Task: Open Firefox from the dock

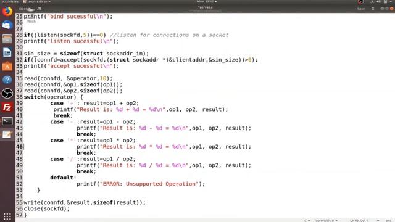Action: (7, 11)
